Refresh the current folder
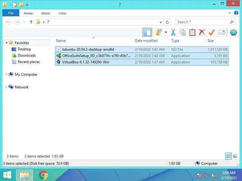 [167, 22]
